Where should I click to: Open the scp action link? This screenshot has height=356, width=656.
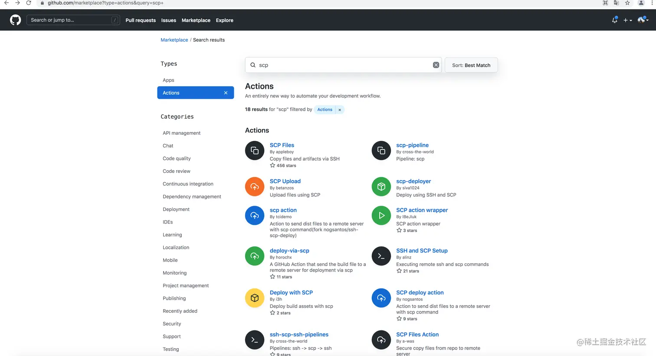click(283, 210)
